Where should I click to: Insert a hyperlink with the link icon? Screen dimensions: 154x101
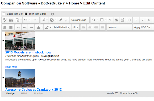(x=60, y=20)
